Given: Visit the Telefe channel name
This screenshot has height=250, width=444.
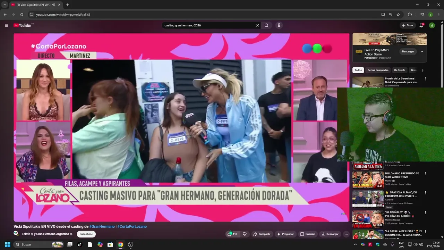Looking at the screenshot, I should tap(26, 234).
